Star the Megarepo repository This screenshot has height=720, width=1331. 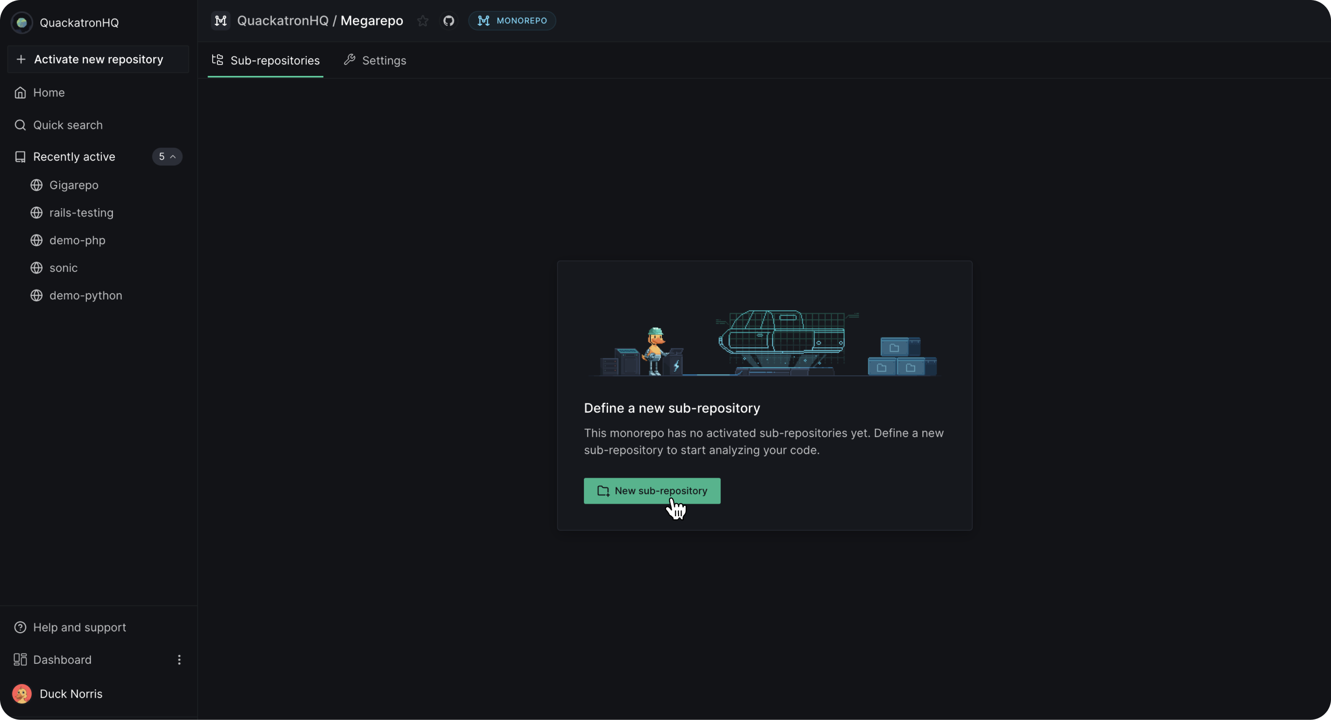point(423,21)
